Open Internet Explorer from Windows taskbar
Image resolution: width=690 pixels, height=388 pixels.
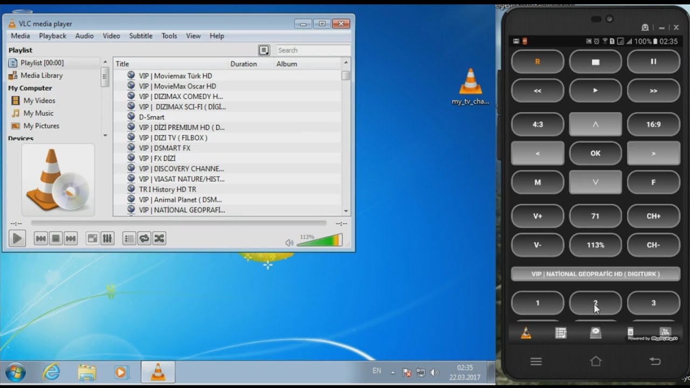click(52, 372)
